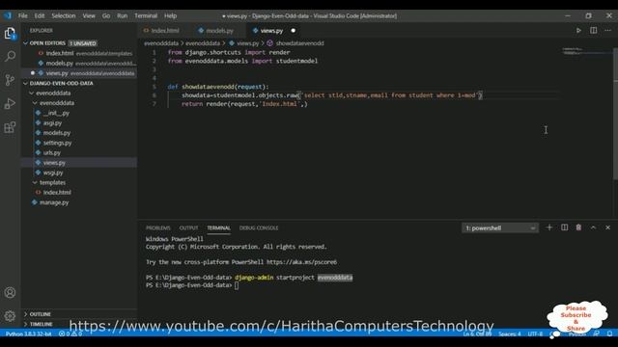Click errors and warnings status indicator

point(70,334)
